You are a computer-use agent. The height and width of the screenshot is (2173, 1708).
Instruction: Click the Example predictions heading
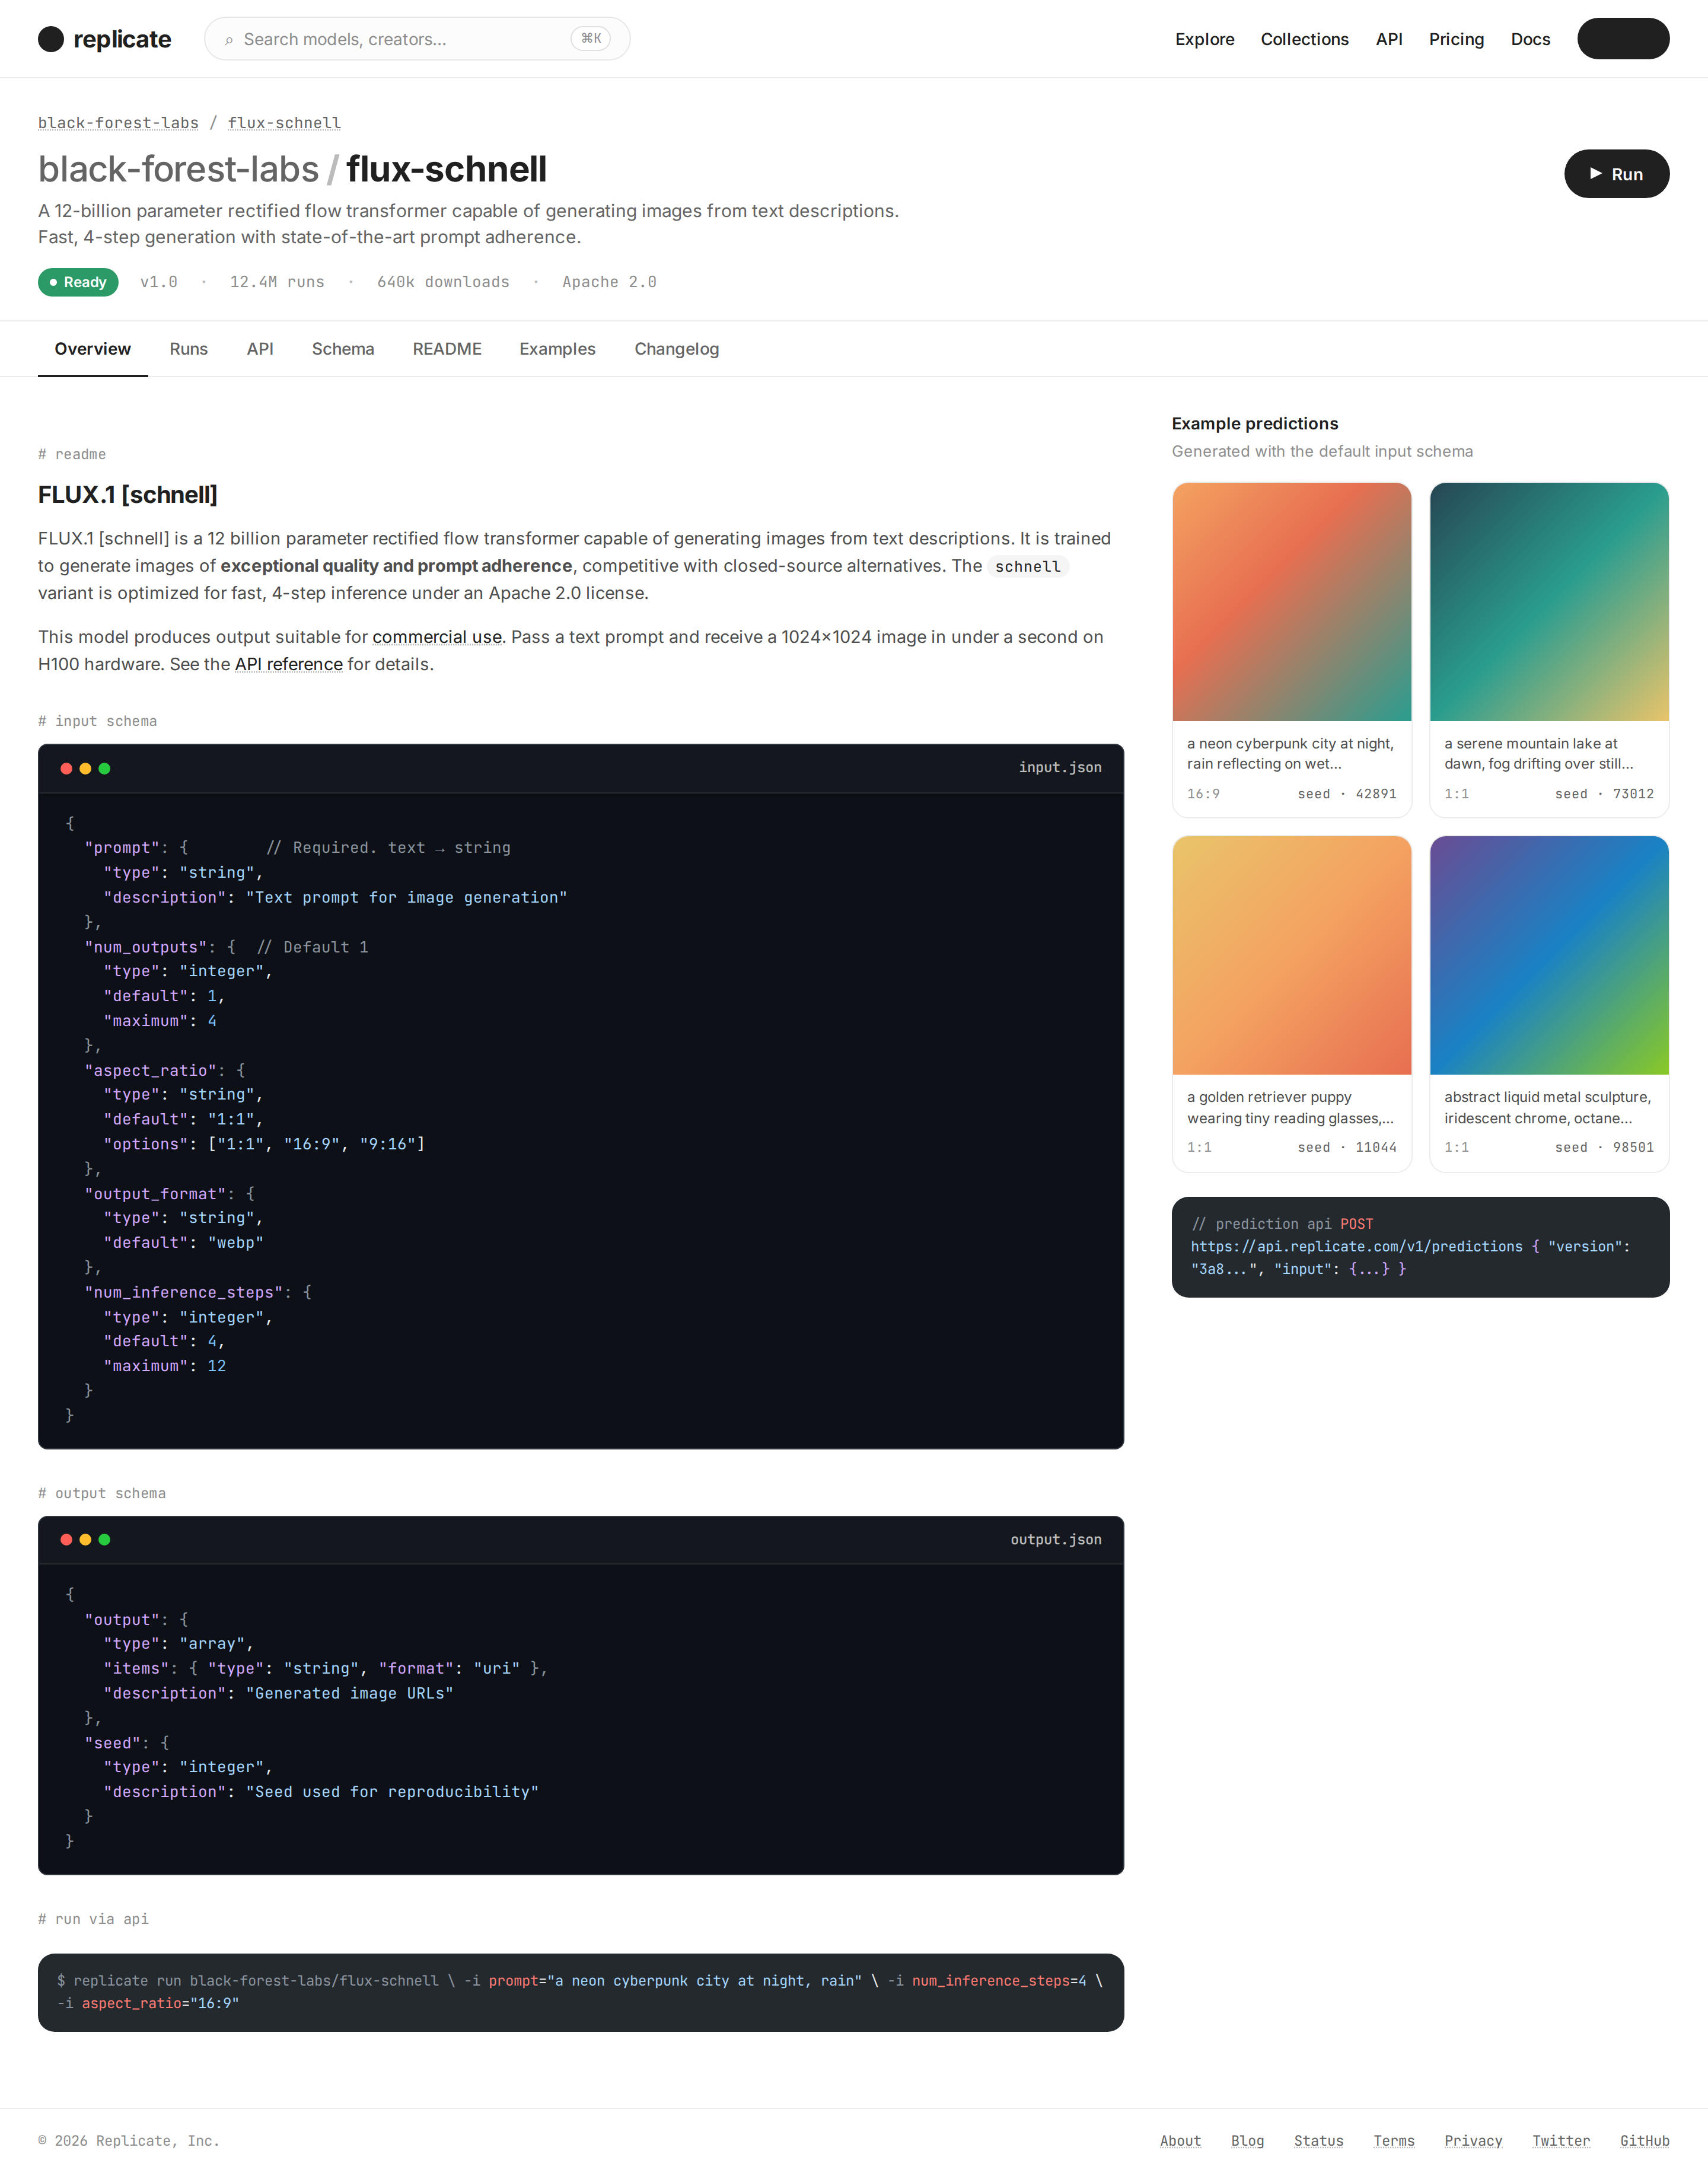(1254, 424)
